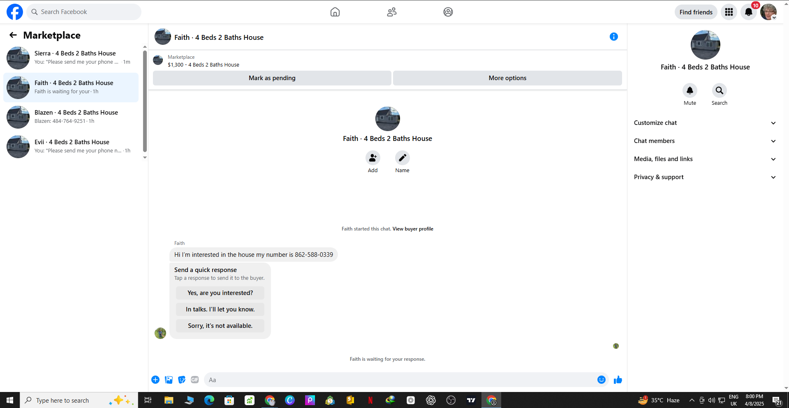Open the $1,300 - 4 Beds 2 Baths House listing

(203, 65)
